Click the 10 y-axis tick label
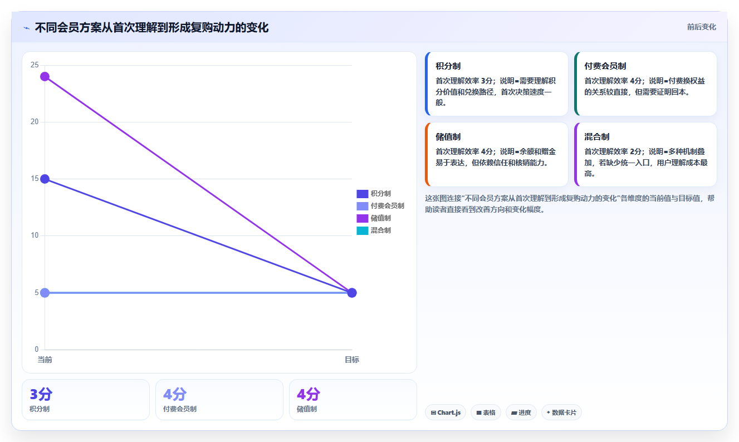Viewport: 739px width, 442px height. click(x=35, y=235)
